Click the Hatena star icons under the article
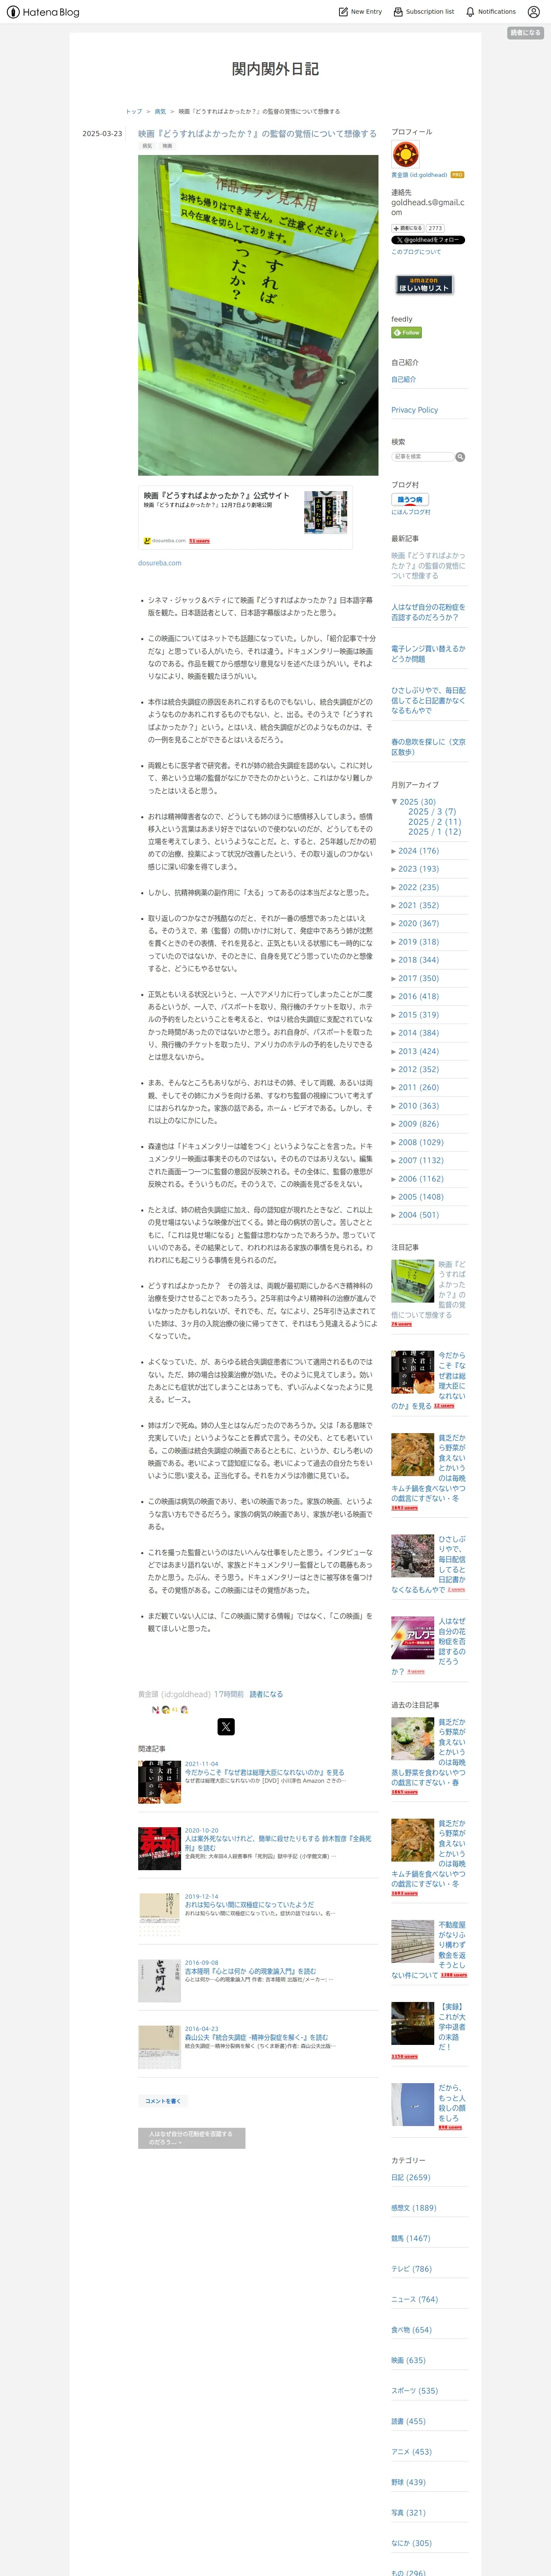 coord(171,1709)
